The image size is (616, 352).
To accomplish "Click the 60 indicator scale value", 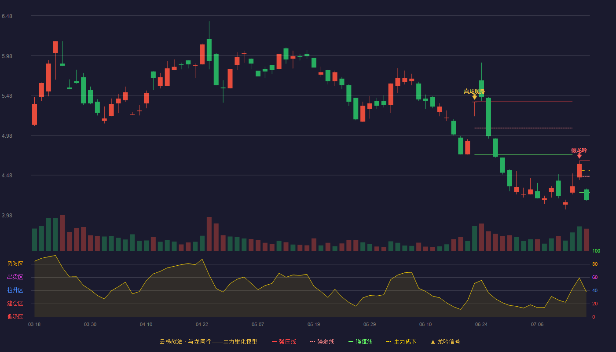I will click(595, 277).
